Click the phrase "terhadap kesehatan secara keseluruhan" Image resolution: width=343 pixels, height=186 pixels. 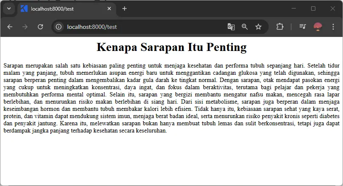pyautogui.click(x=119, y=130)
